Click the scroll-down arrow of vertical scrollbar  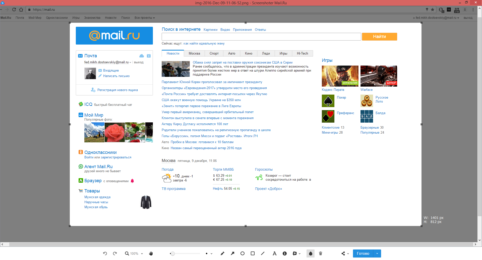tap(480, 240)
